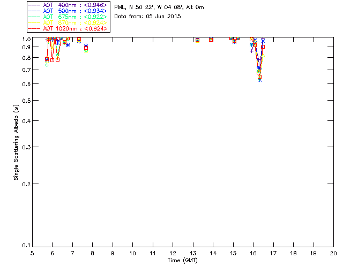Click the PML location header text
Image resolution: width=343 pixels, height=274 pixels.
click(x=159, y=7)
